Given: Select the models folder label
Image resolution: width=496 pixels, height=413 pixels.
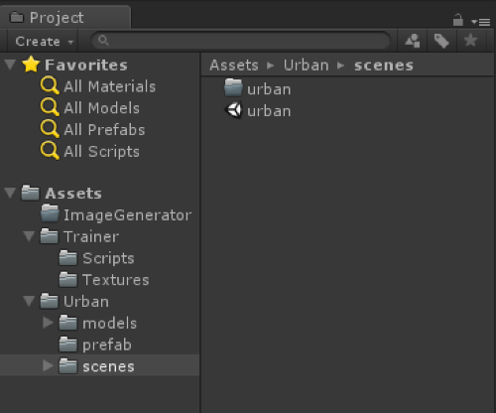Looking at the screenshot, I should pyautogui.click(x=110, y=324).
